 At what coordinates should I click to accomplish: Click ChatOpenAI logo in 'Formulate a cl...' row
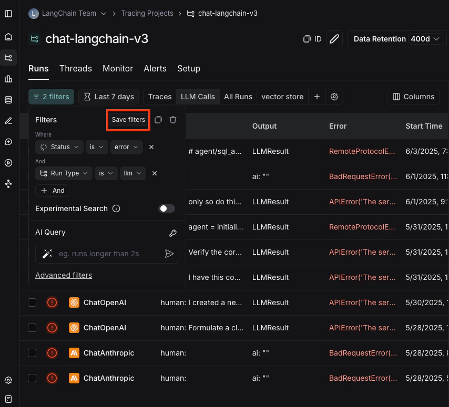tap(74, 328)
